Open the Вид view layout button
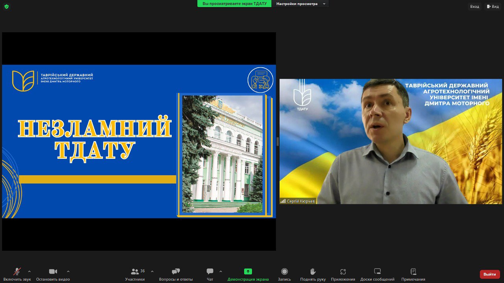Image resolution: width=504 pixels, height=283 pixels. [x=493, y=6]
